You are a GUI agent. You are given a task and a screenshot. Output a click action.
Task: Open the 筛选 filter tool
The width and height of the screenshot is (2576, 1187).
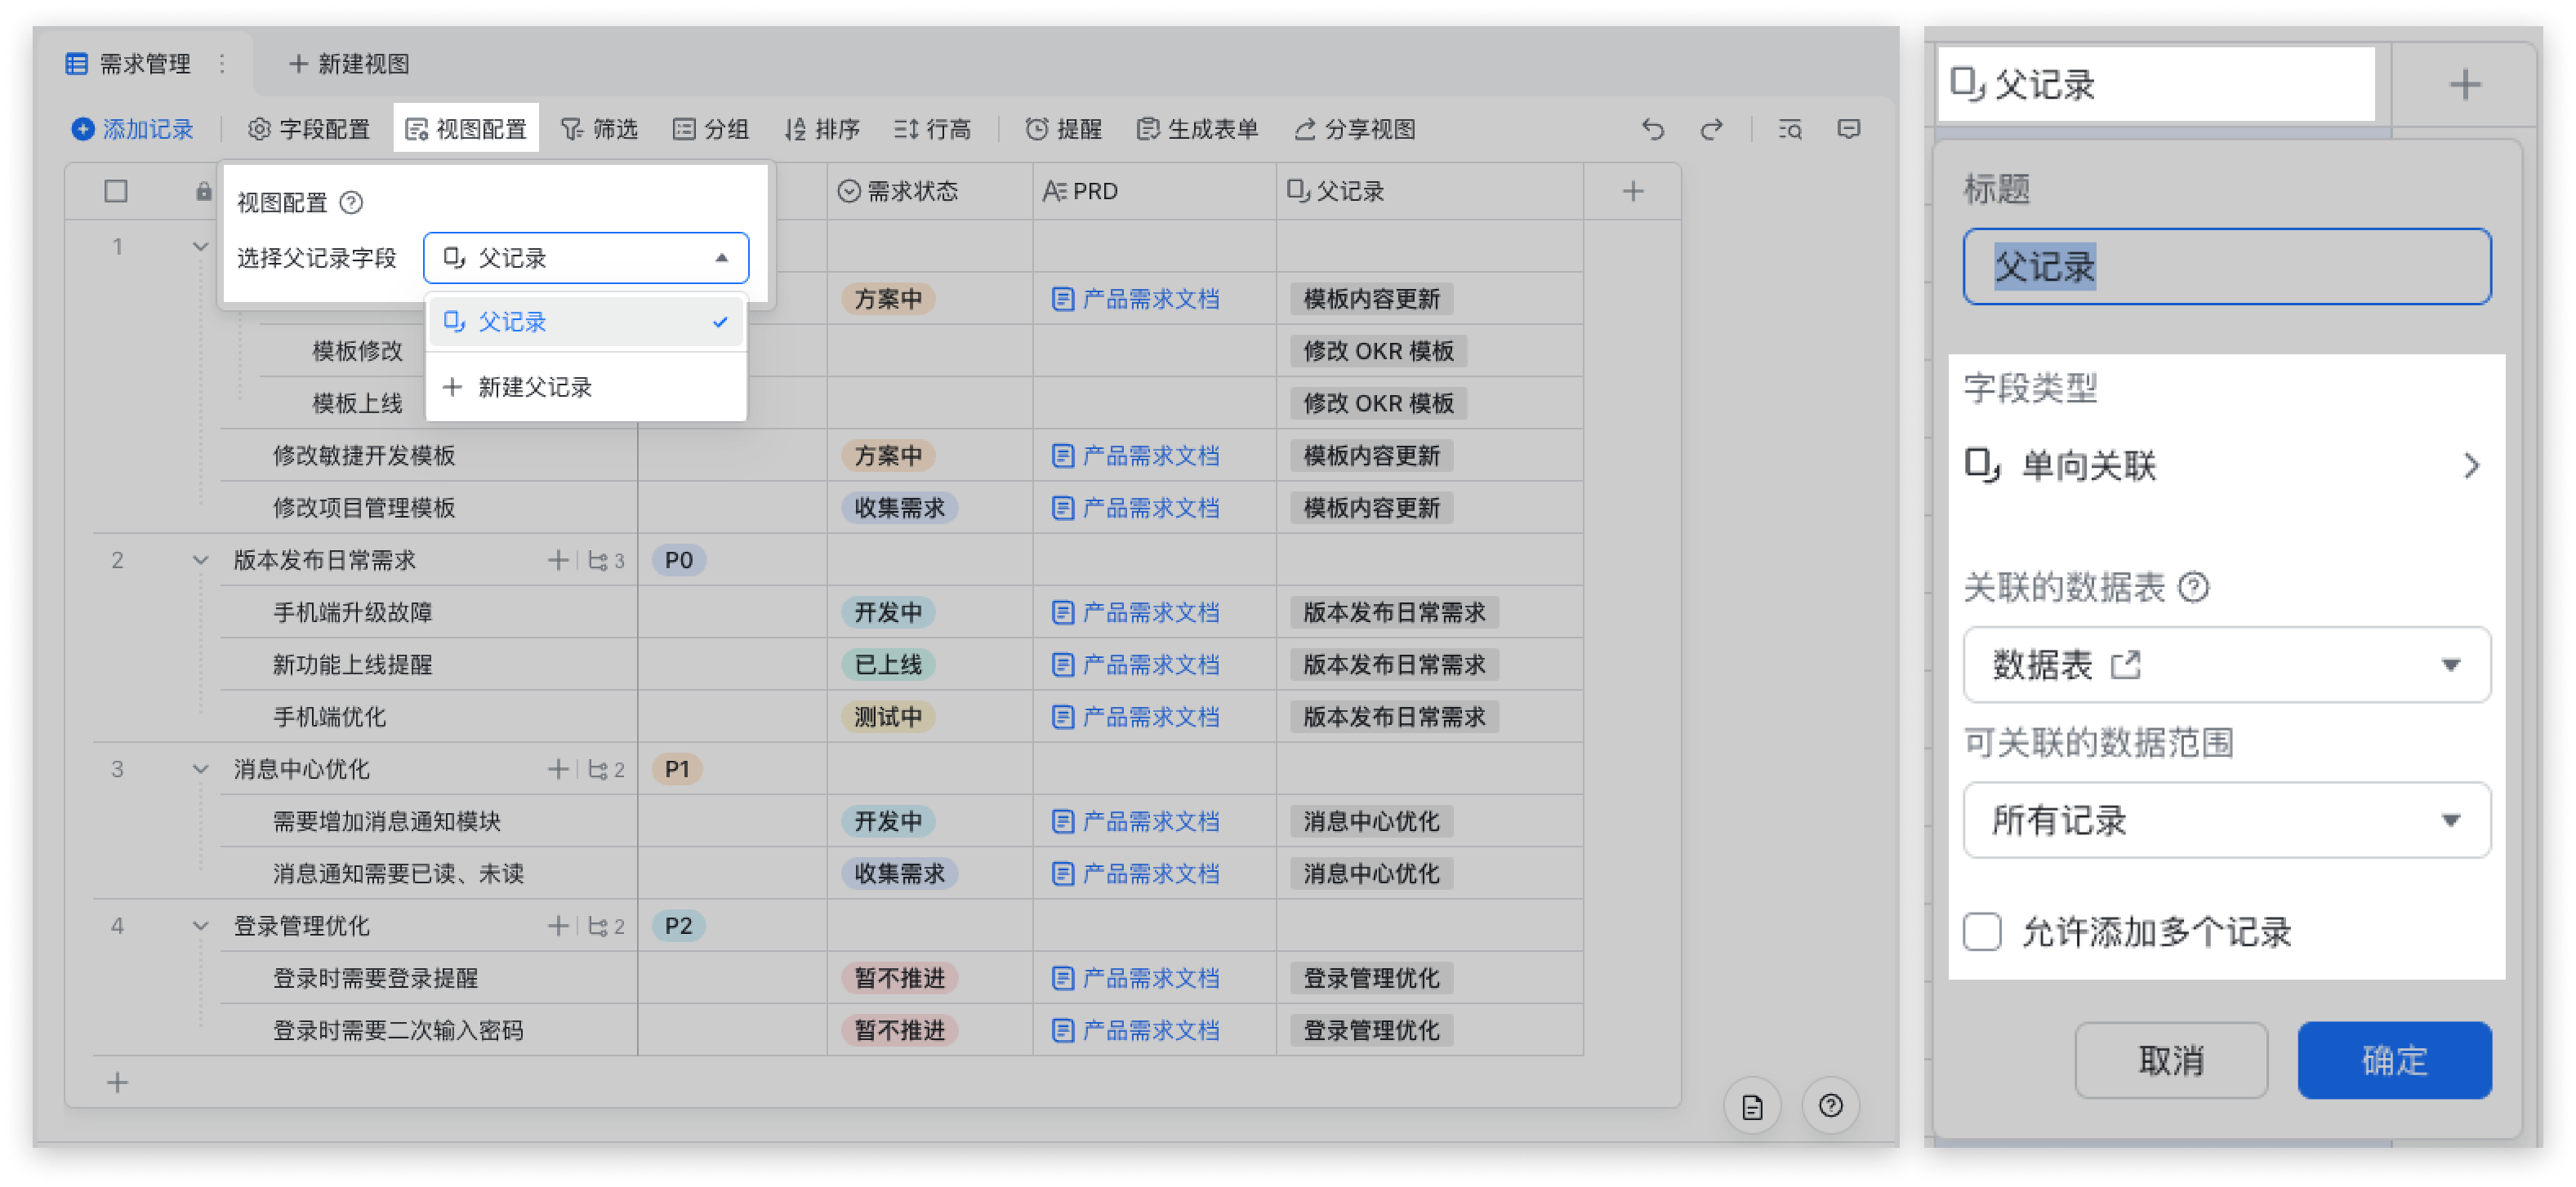pos(599,129)
